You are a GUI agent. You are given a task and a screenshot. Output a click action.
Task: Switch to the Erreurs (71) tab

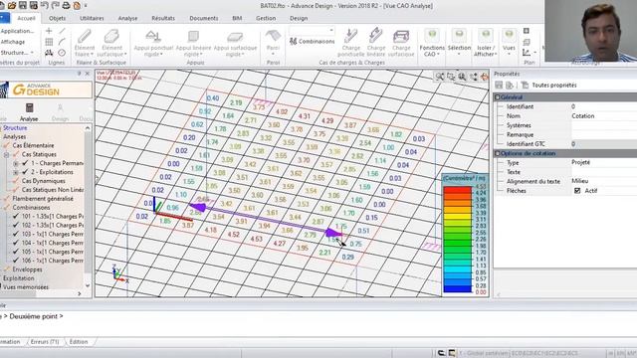[x=45, y=342]
